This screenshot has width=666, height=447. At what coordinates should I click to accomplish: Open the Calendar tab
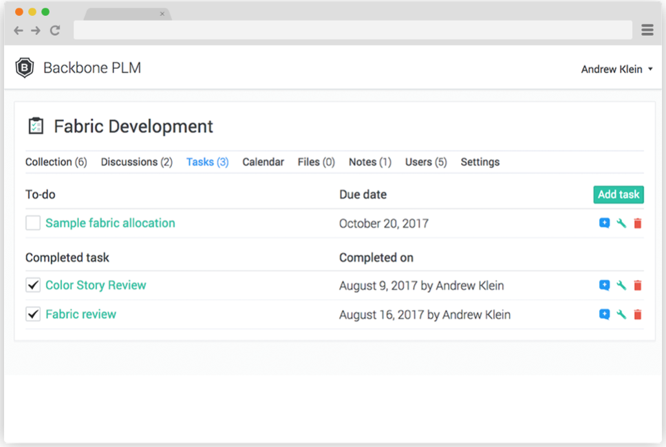(263, 162)
